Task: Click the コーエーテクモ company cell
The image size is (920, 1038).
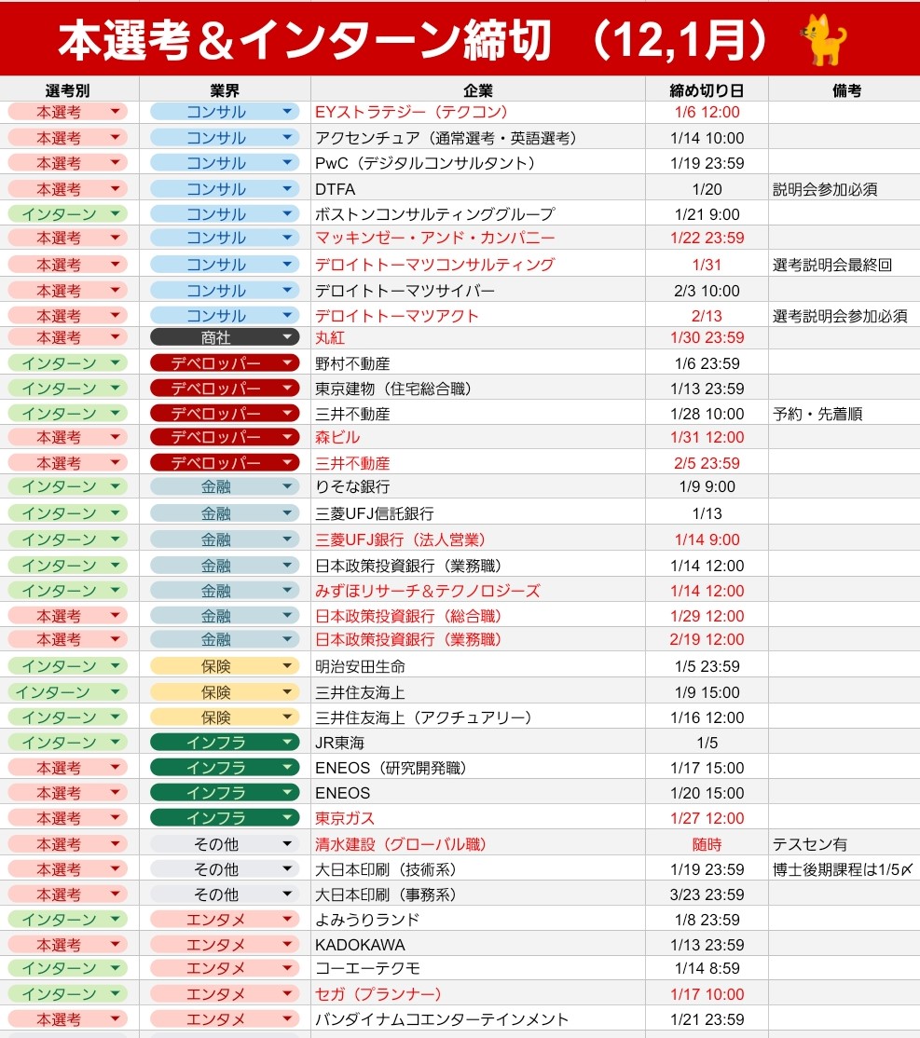Action: (x=478, y=968)
